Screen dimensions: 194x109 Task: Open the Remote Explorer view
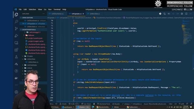[16, 43]
